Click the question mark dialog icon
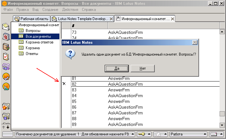 [70, 54]
